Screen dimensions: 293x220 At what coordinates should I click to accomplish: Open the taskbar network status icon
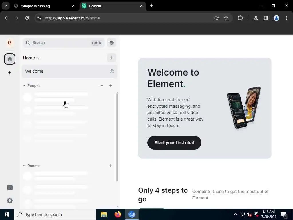(242, 214)
